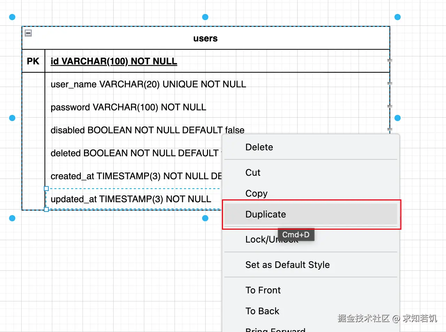Click row resize marker beside password row
This screenshot has height=332, width=446.
pyautogui.click(x=390, y=106)
